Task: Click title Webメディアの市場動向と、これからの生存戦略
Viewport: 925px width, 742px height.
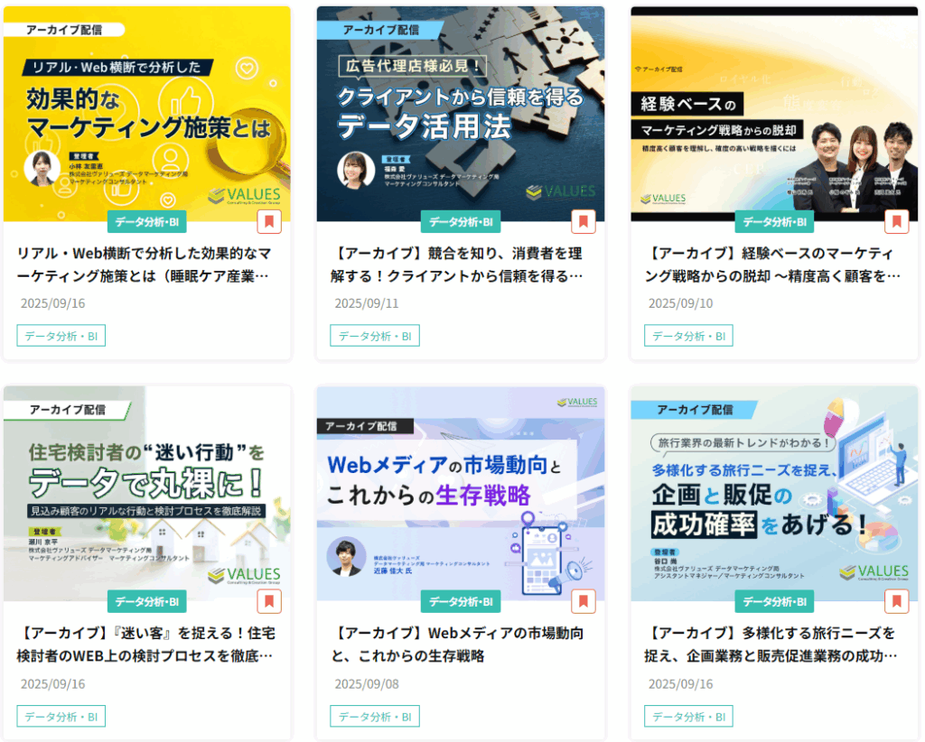Action: click(x=458, y=644)
